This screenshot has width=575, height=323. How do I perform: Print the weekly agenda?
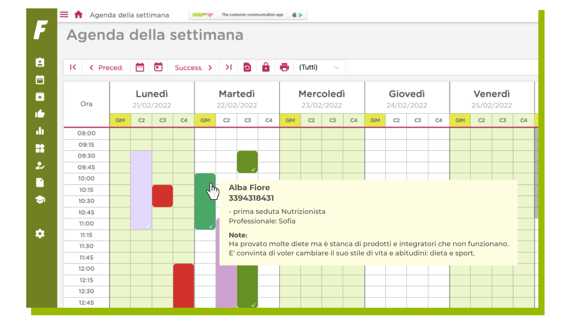click(284, 67)
